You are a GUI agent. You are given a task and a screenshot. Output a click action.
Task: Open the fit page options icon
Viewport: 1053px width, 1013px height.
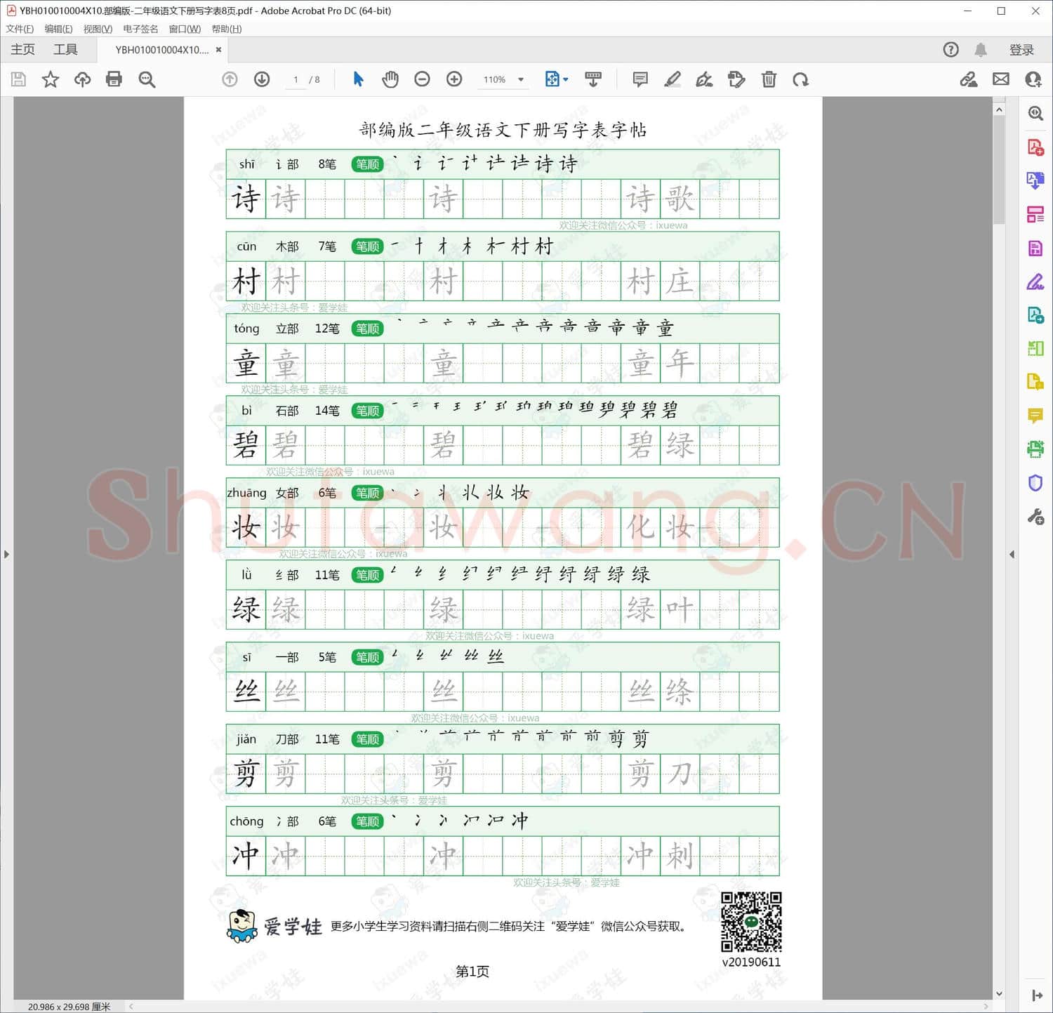(x=556, y=79)
